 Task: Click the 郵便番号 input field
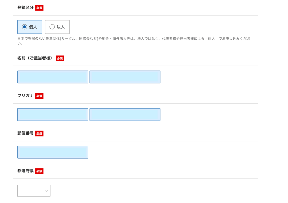pyautogui.click(x=53, y=152)
